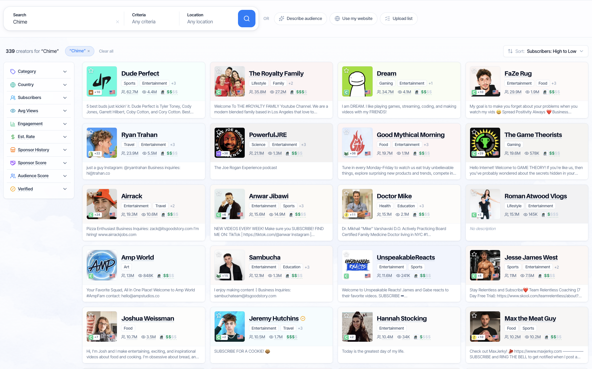Click the Describe audience button
Screen dimensions: 592x369
300,19
